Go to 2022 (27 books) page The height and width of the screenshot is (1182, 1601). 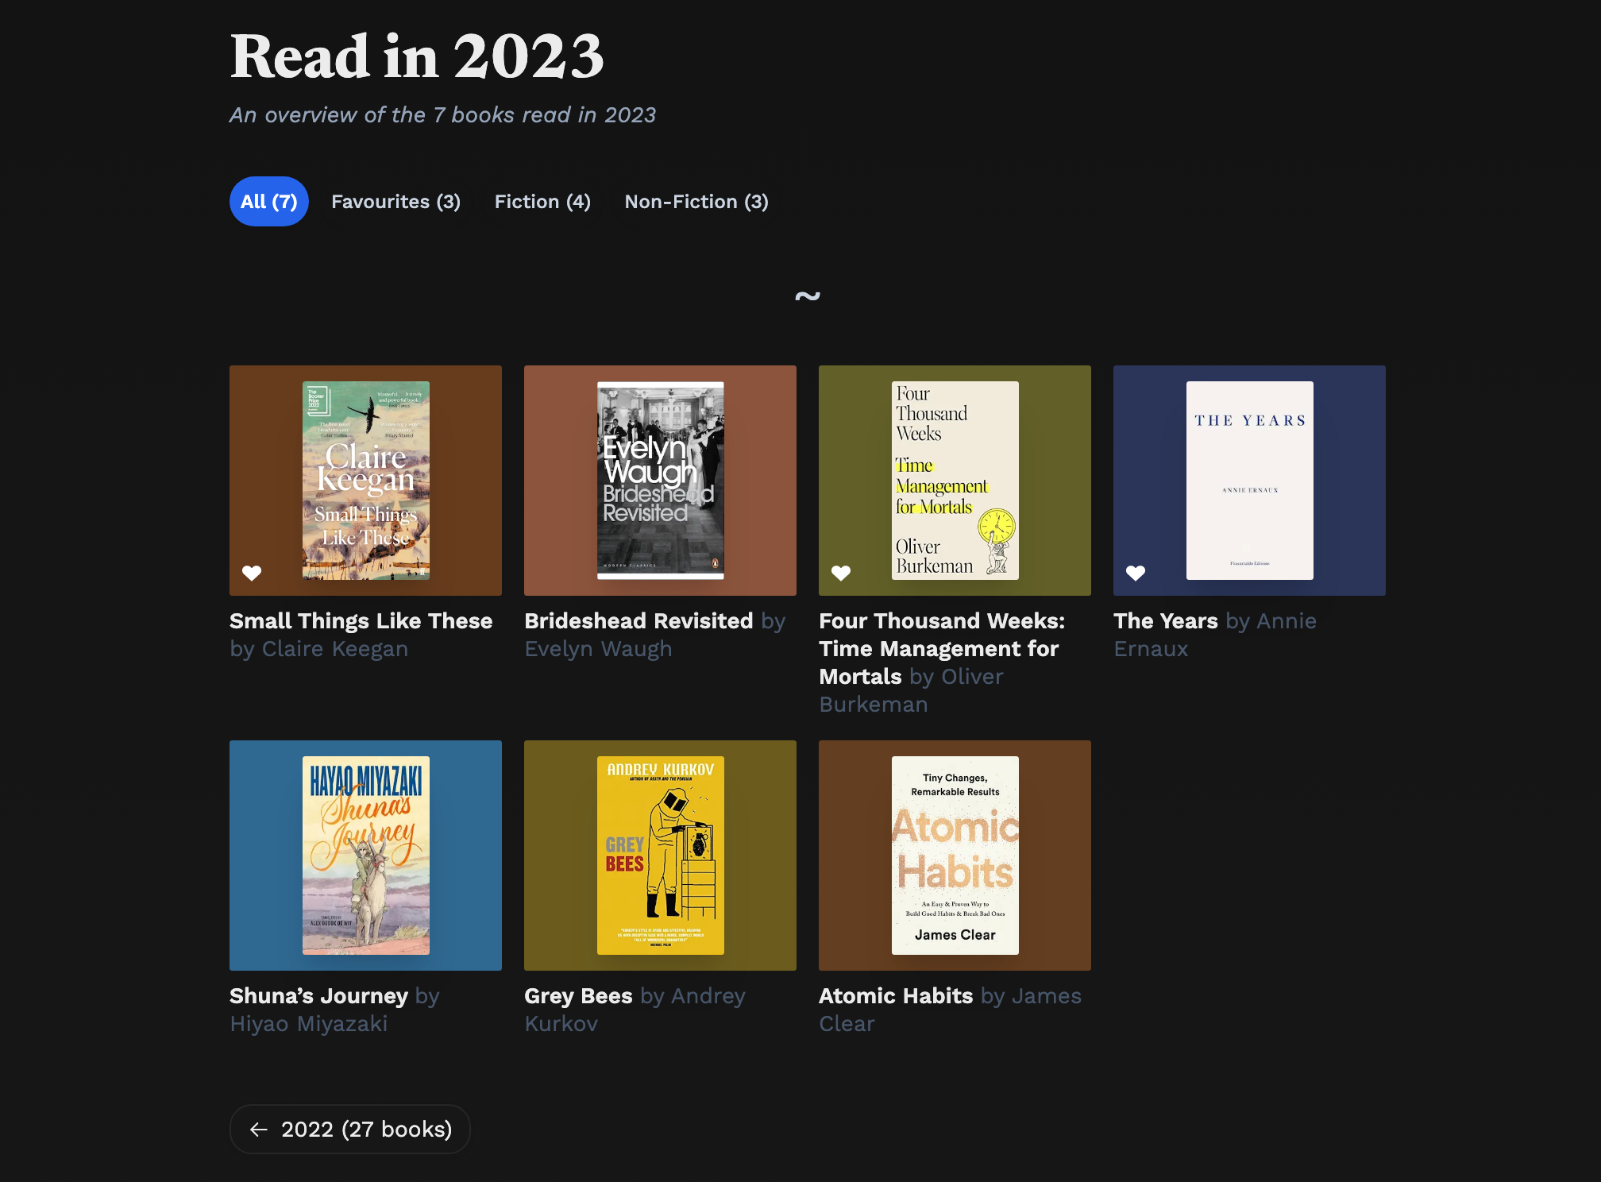click(350, 1130)
